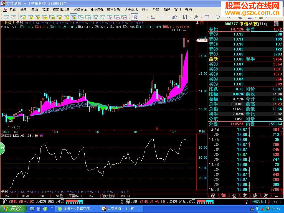
Task: Click the ... more tabs button
Action: (277, 196)
